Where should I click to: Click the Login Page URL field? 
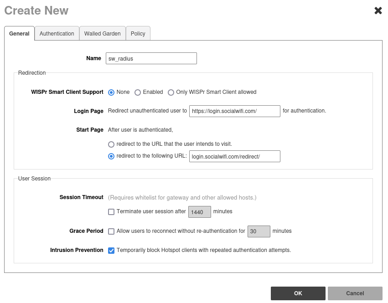click(x=234, y=111)
